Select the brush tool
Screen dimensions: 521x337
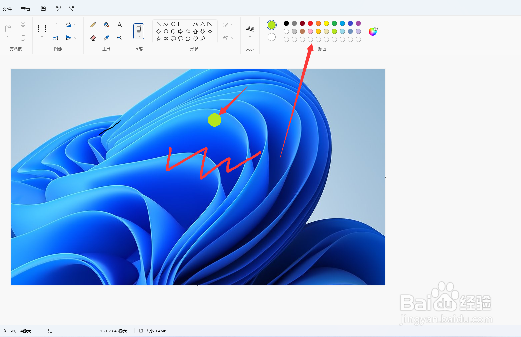[x=139, y=29]
